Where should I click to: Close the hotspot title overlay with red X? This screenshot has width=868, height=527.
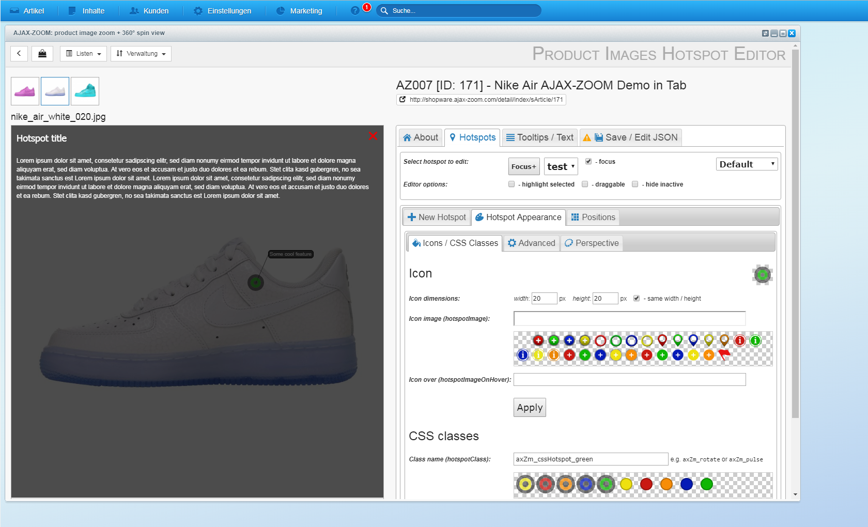click(x=373, y=136)
